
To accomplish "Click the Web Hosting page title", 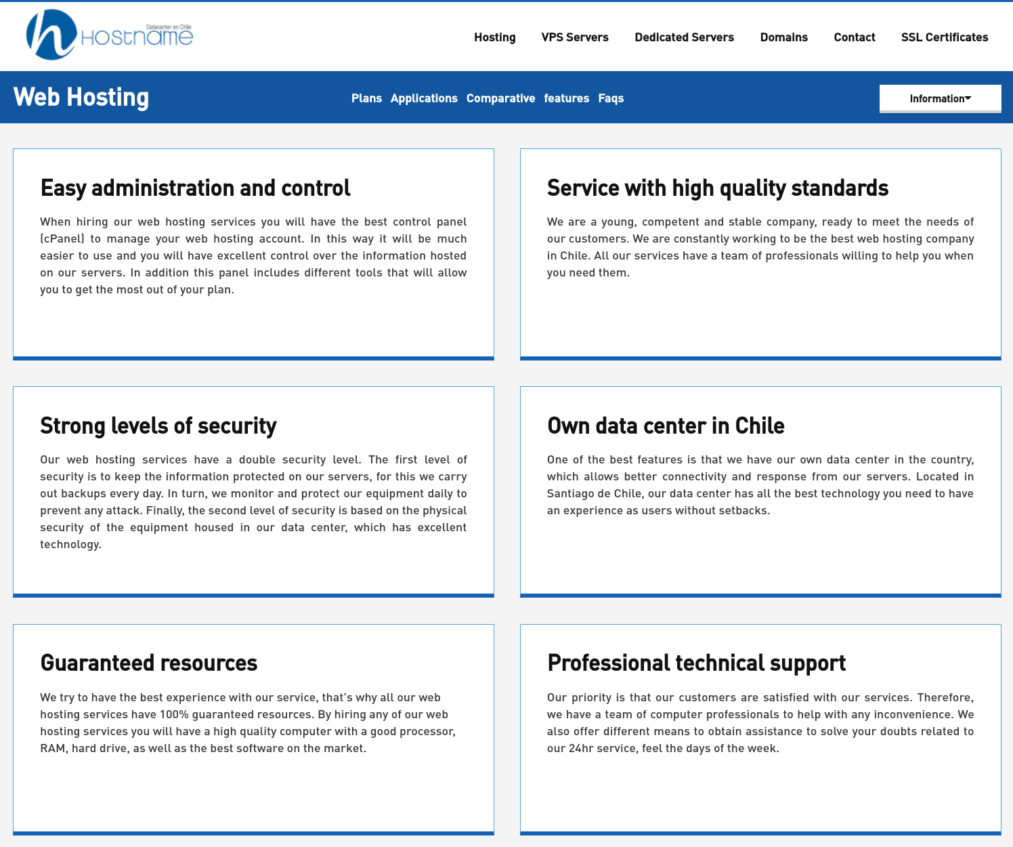I will click(x=81, y=98).
